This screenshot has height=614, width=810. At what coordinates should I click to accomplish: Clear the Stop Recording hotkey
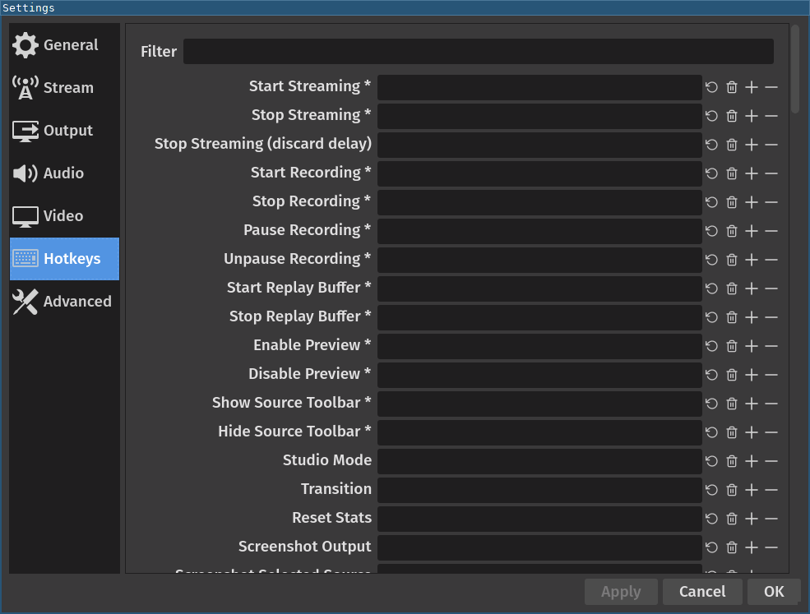pyautogui.click(x=731, y=202)
